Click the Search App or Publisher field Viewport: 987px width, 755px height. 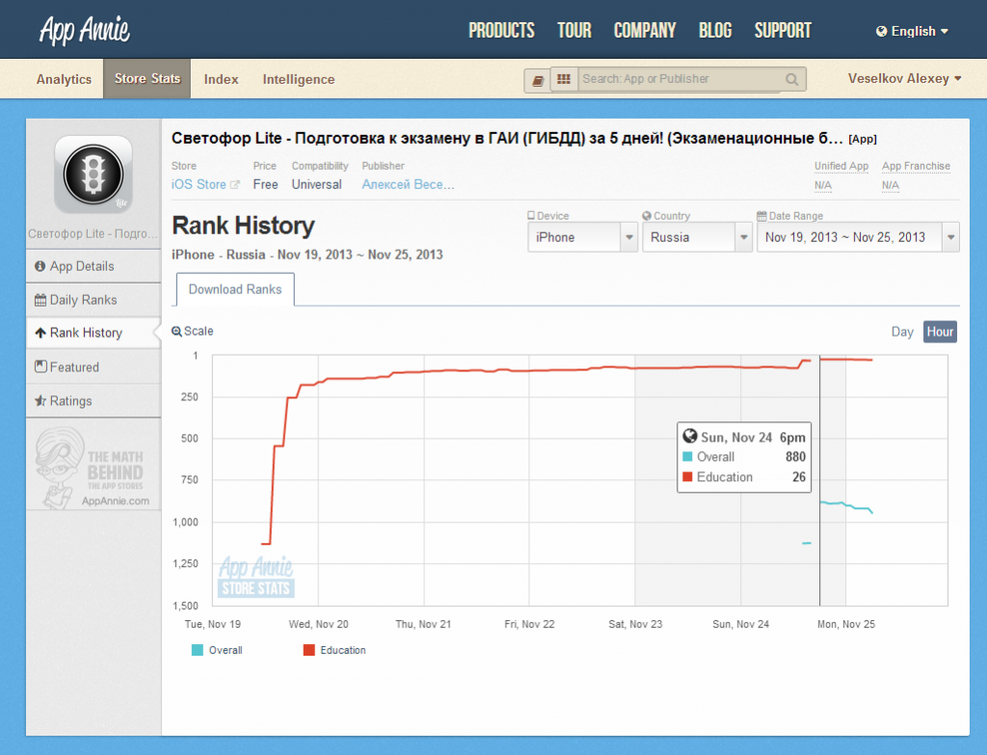click(x=680, y=79)
